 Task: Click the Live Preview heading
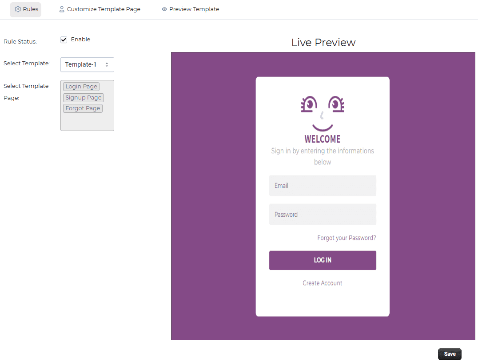point(323,42)
